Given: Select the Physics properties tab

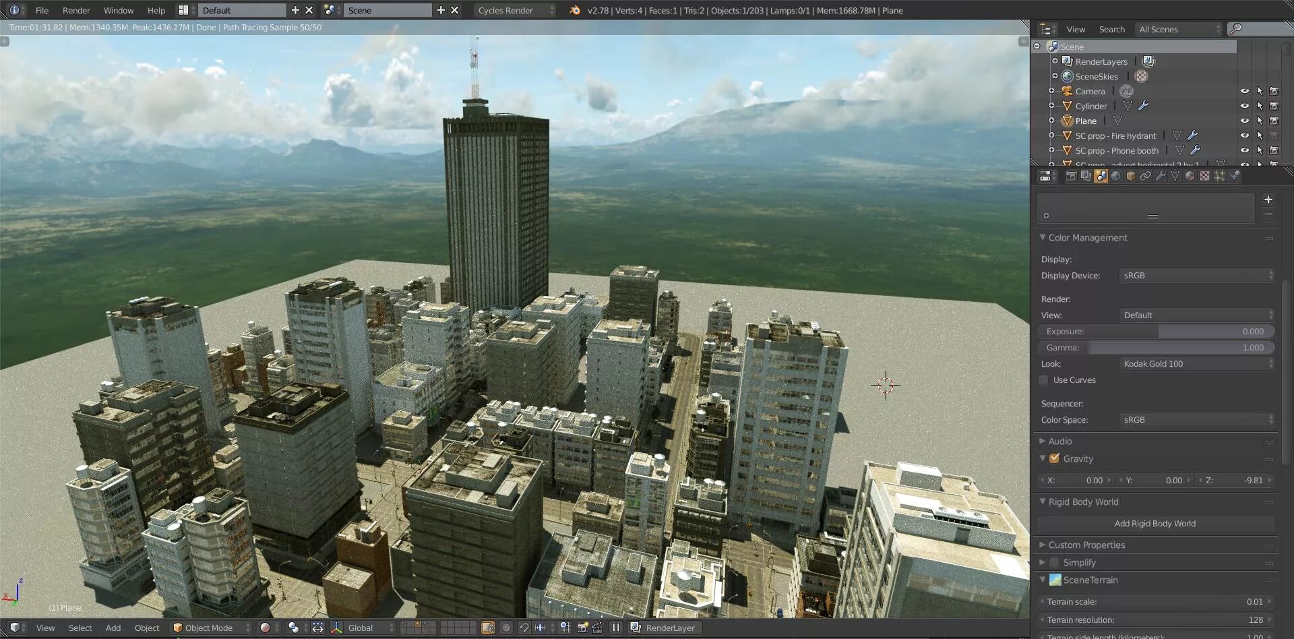Looking at the screenshot, I should point(1235,175).
